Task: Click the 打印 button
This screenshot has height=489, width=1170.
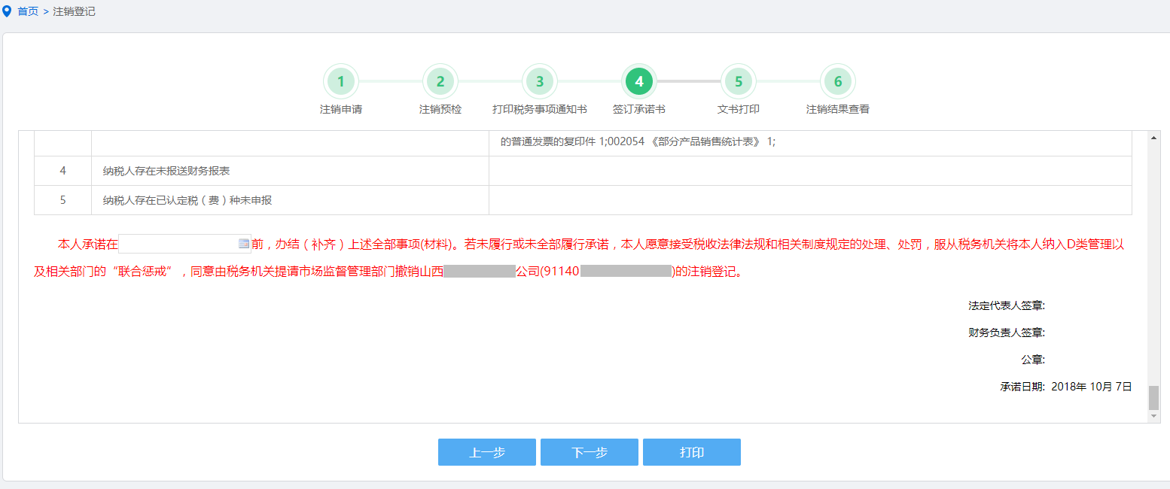Action: point(692,452)
